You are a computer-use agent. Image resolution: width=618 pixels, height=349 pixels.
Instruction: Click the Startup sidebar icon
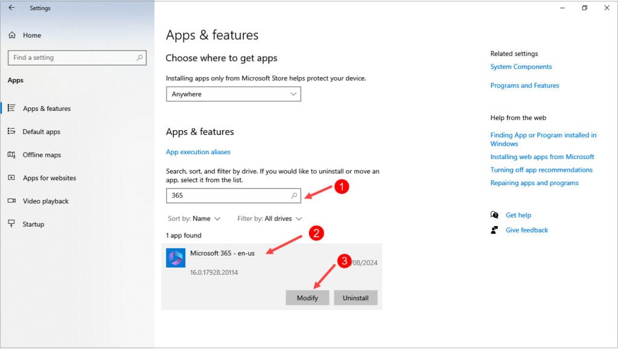11,224
